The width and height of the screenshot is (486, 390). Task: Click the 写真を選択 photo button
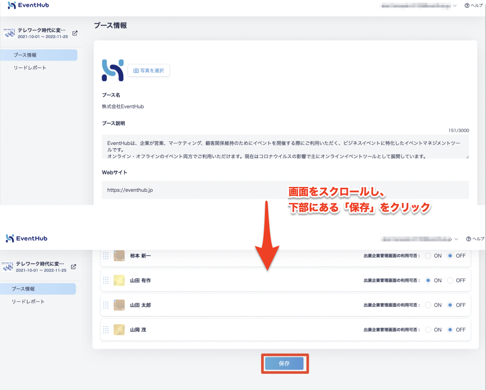click(149, 70)
